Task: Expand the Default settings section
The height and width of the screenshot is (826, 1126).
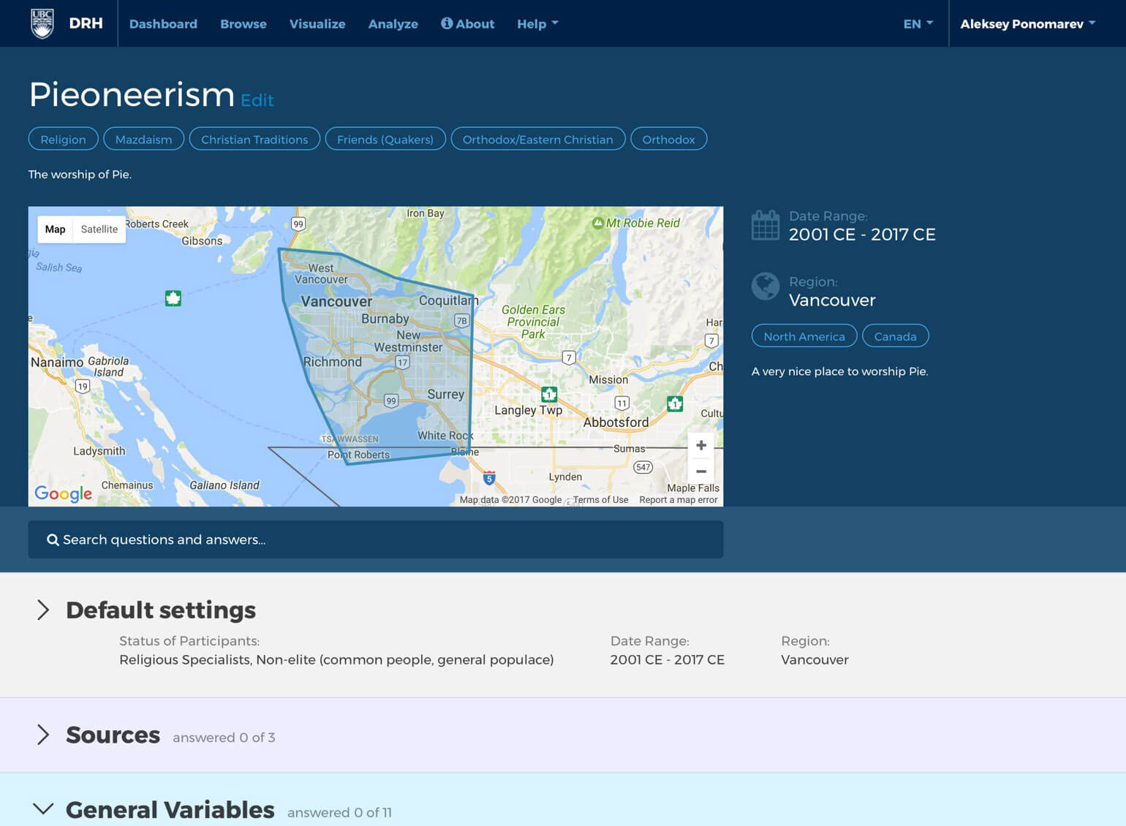Action: [x=43, y=610]
